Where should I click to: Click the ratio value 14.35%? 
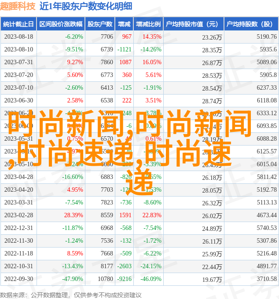click(152, 36)
